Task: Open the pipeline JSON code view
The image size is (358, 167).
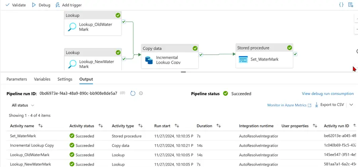Action: point(341,5)
